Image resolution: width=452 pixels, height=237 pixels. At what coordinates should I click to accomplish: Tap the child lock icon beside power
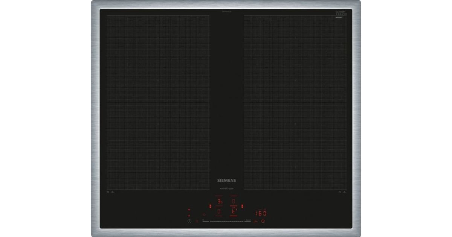(x=196, y=221)
